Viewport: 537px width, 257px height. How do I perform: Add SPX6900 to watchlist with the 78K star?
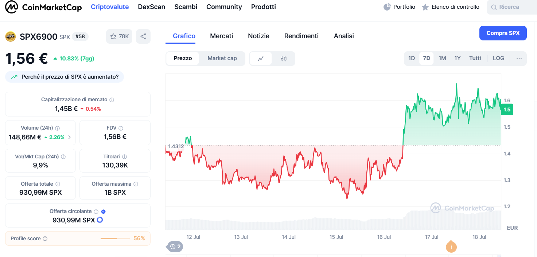coord(120,36)
